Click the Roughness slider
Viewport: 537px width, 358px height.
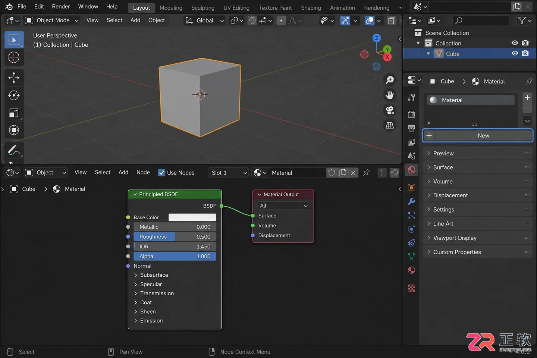175,237
